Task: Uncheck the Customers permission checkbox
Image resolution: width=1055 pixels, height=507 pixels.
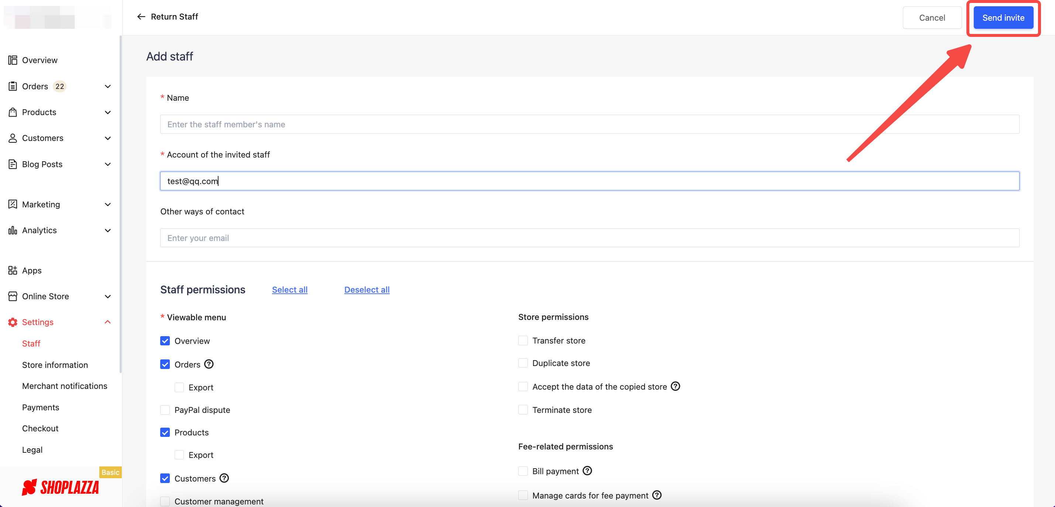Action: point(165,478)
